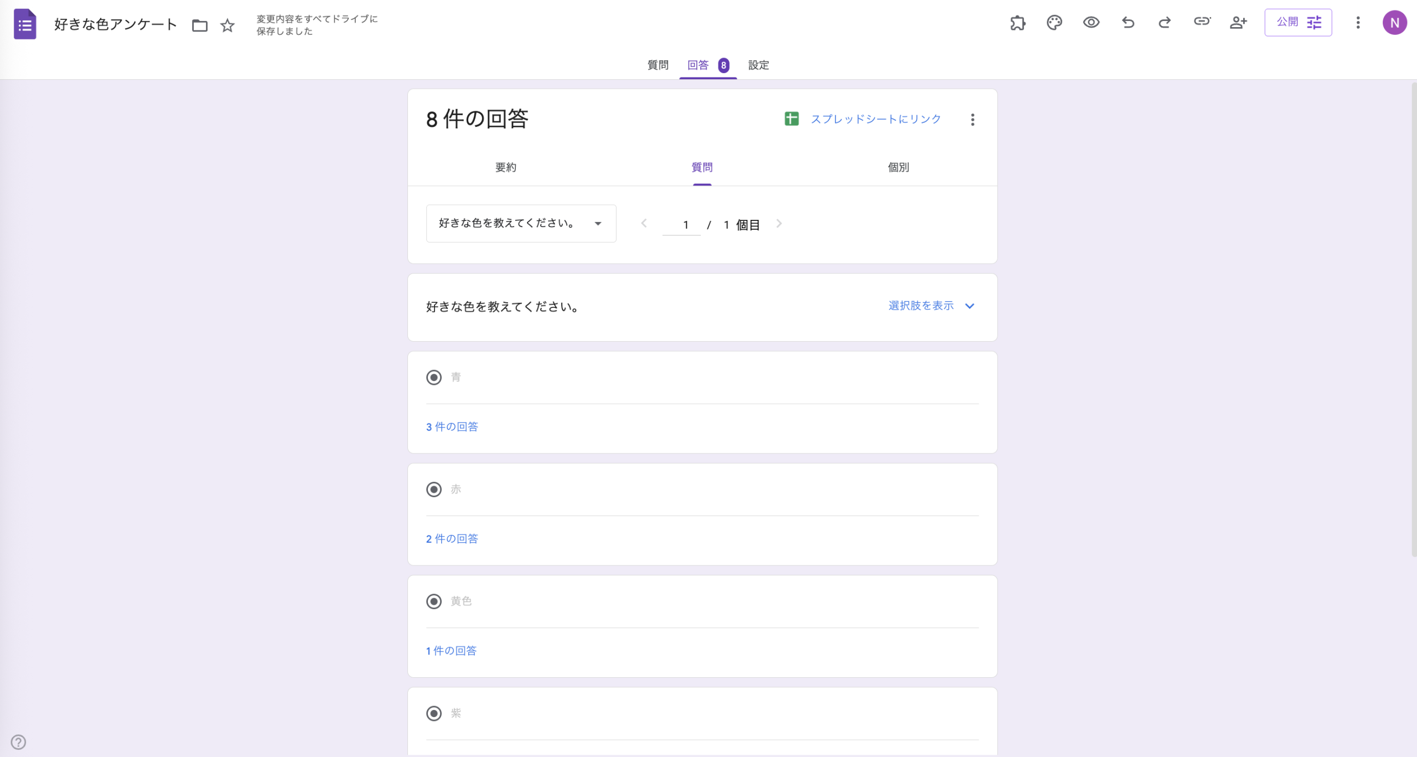The width and height of the screenshot is (1417, 757).
Task: Switch to the 個別 tab
Action: tap(899, 167)
